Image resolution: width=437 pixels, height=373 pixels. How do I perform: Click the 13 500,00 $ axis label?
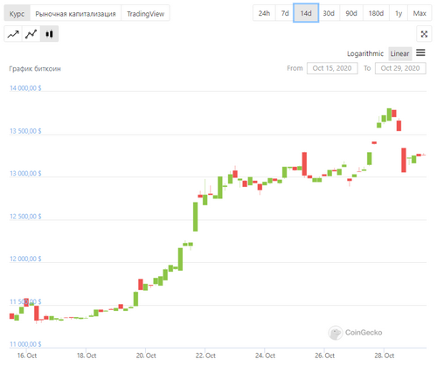tap(25, 131)
